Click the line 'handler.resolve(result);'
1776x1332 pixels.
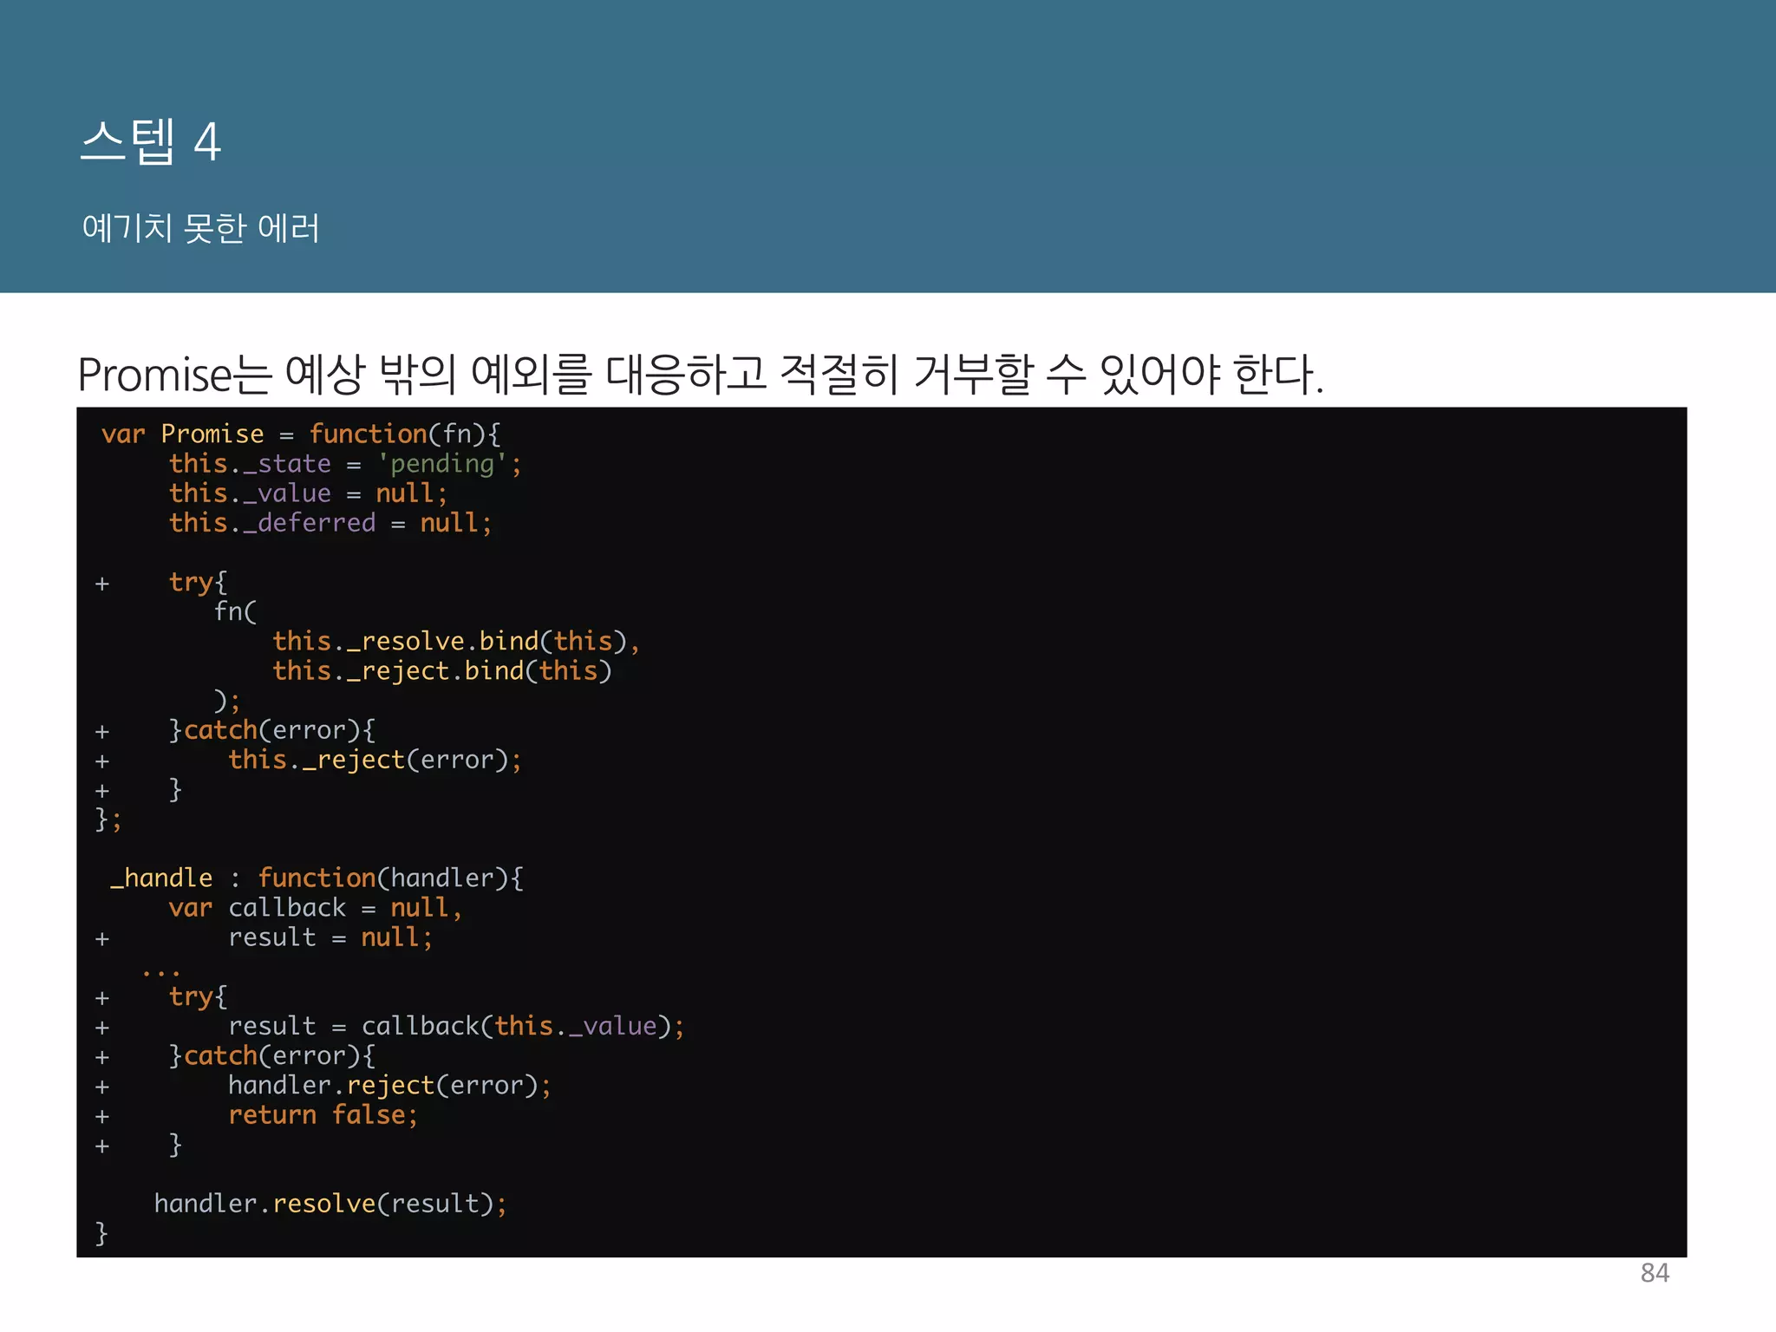330,1204
